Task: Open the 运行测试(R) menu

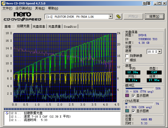Action: coord(24,8)
